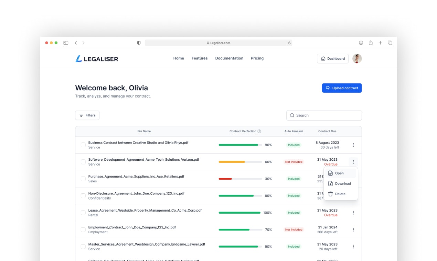Screen dimensions: 437x261
Task: Choose Open from the context menu
Action: pyautogui.click(x=341, y=173)
